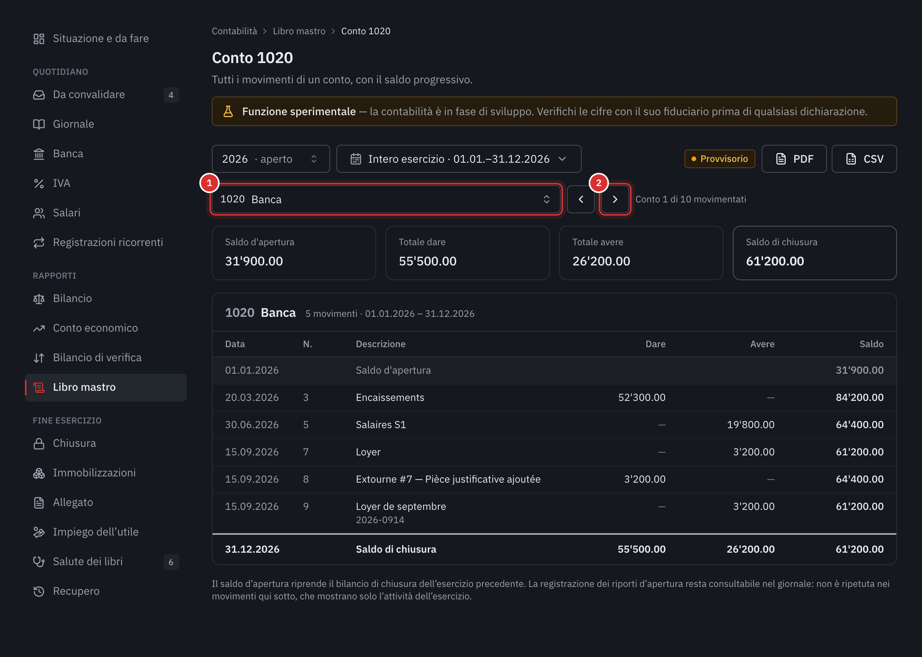Click the calendar icon in period selector
Image resolution: width=922 pixels, height=657 pixels.
[x=355, y=158]
